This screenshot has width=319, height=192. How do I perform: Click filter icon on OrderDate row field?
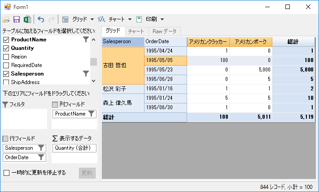(41, 157)
